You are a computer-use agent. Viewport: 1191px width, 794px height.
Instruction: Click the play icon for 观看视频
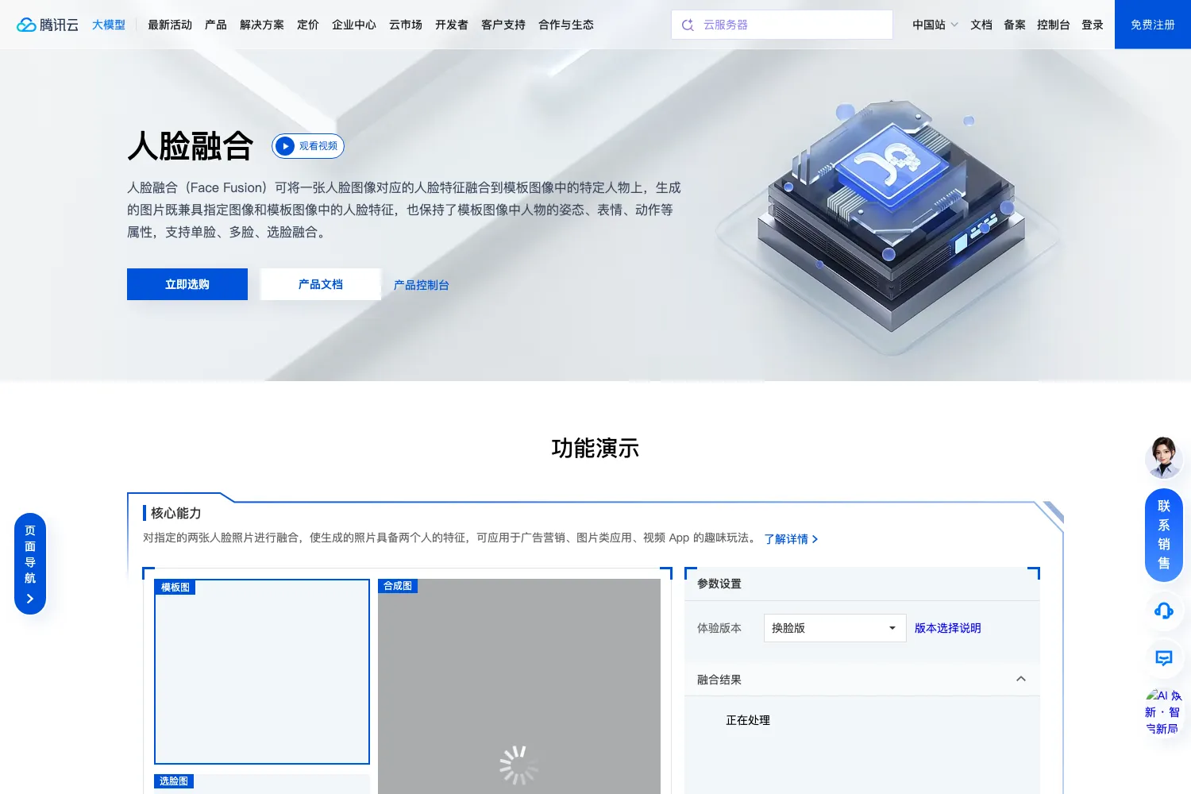point(285,146)
